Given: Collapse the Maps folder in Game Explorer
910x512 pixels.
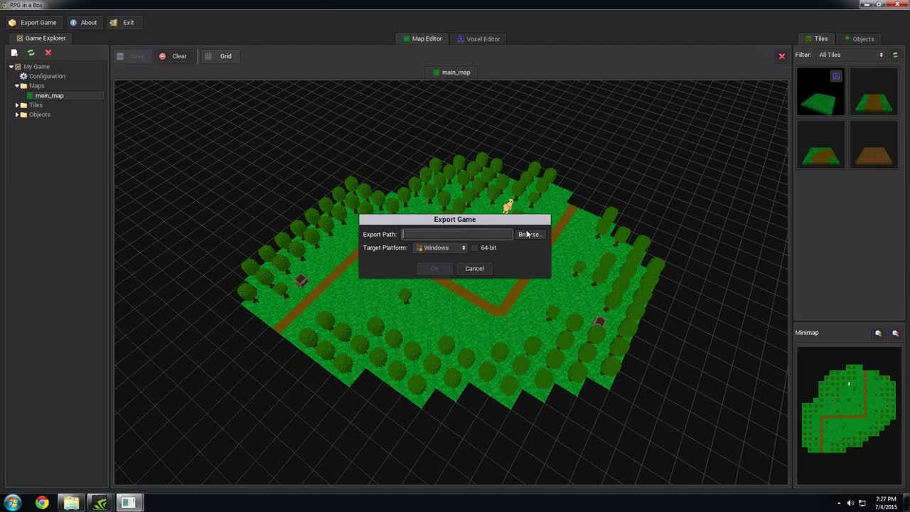Looking at the screenshot, I should (16, 85).
